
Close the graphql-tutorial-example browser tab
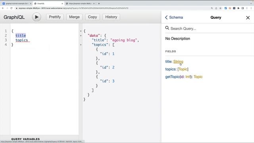coord(31,4)
